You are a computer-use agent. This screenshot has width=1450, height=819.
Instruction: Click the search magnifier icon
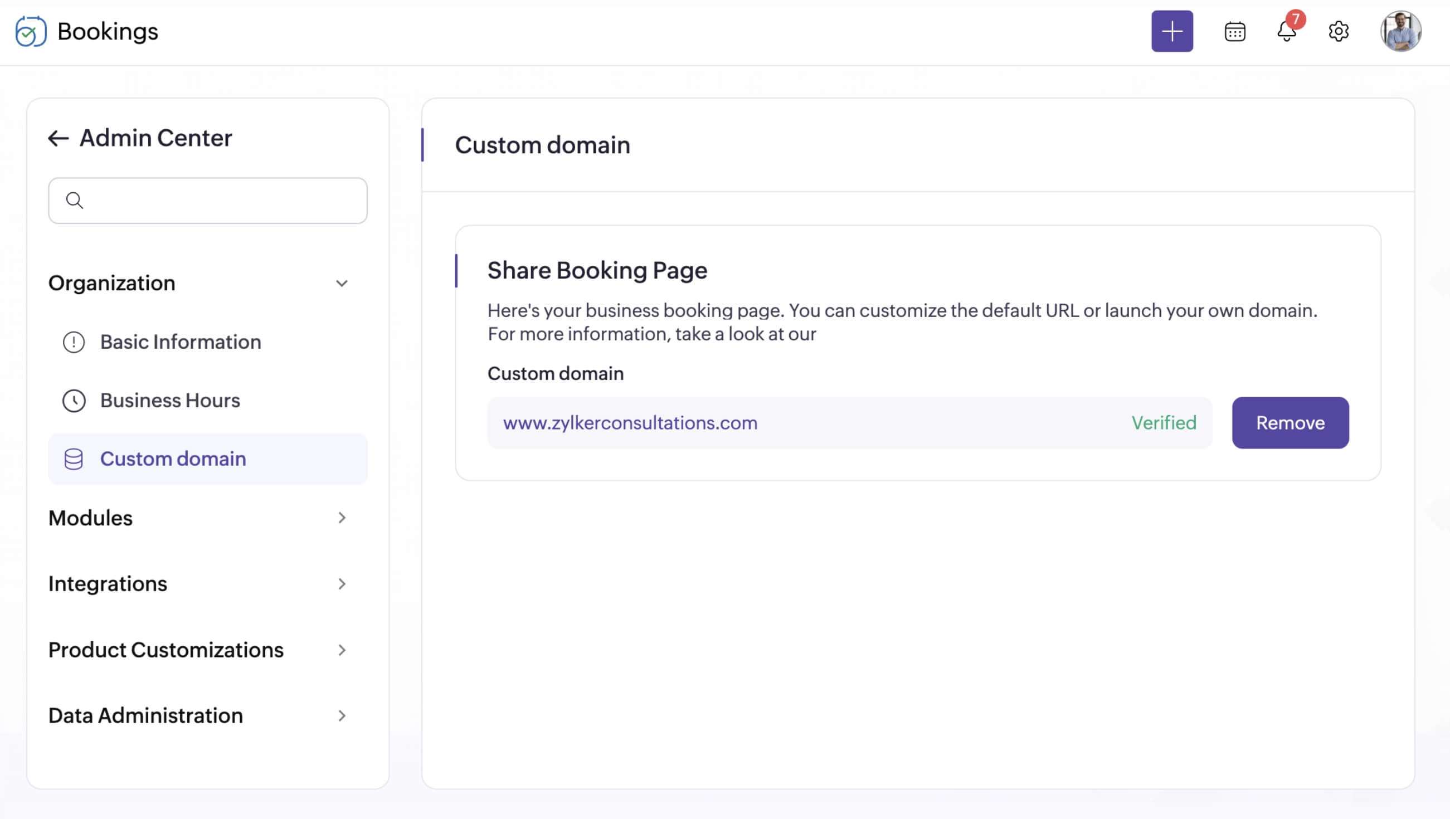click(x=74, y=201)
